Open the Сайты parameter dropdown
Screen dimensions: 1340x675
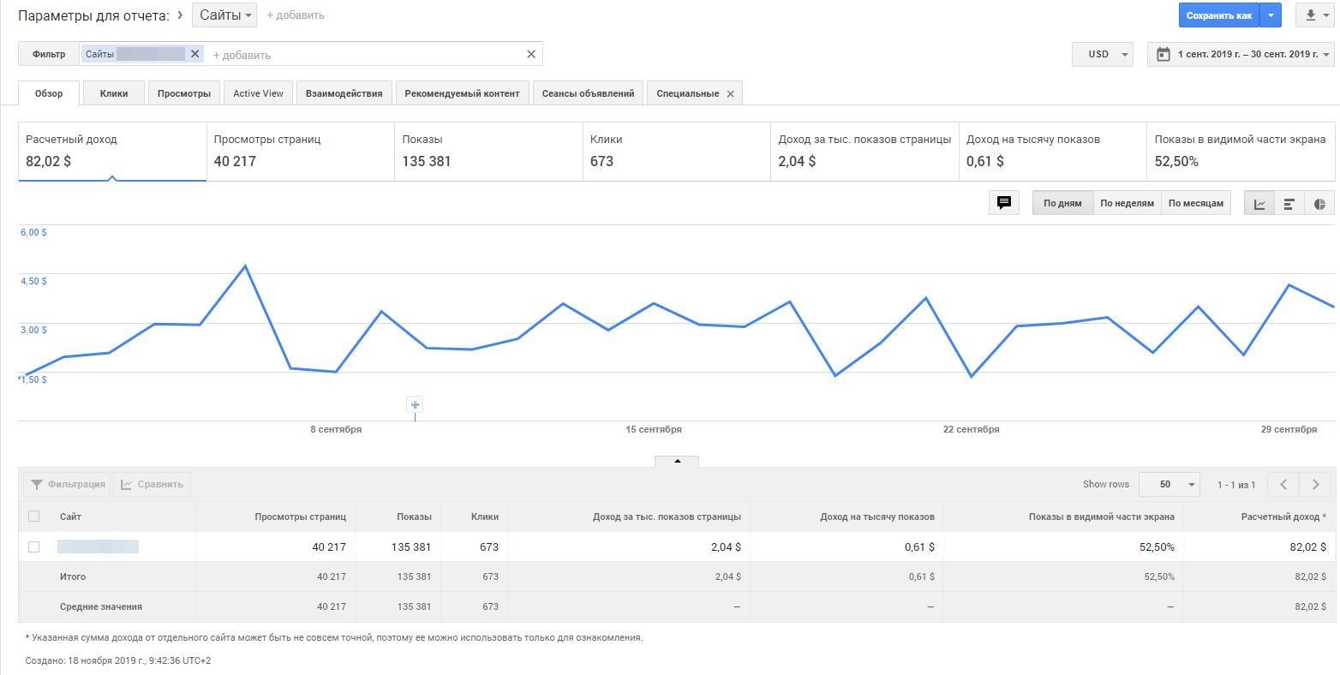[224, 15]
